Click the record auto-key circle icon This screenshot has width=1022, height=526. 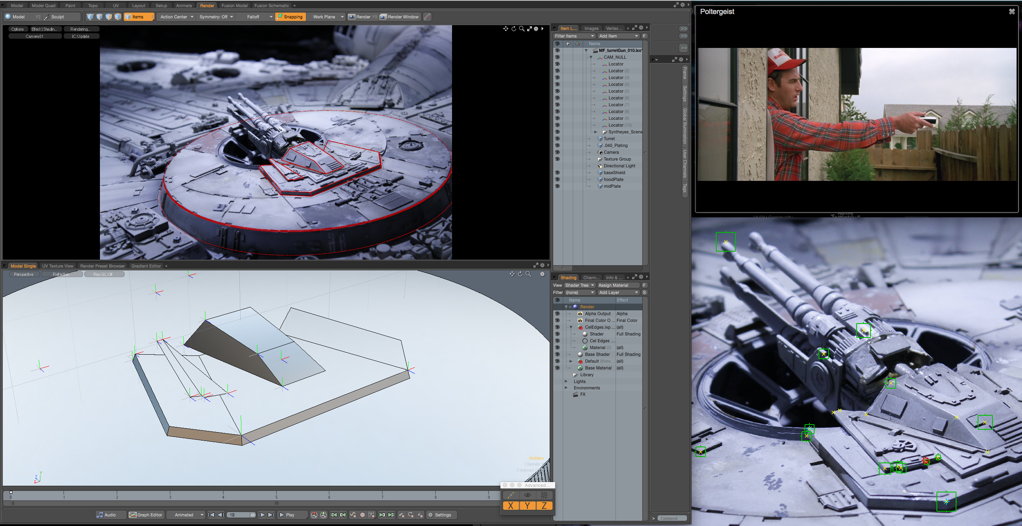click(363, 515)
